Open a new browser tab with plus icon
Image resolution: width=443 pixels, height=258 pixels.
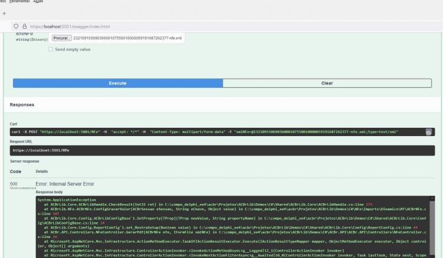tap(4, 13)
